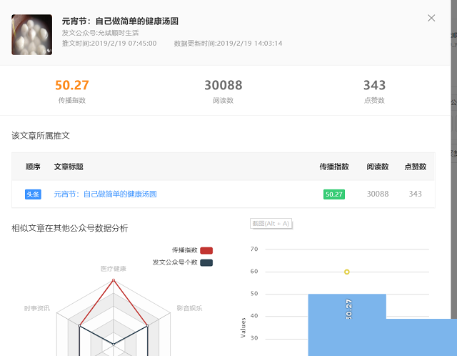Screen dimensions: 457x356
Task: Click the 传播指数 column header
Action: pyautogui.click(x=334, y=167)
